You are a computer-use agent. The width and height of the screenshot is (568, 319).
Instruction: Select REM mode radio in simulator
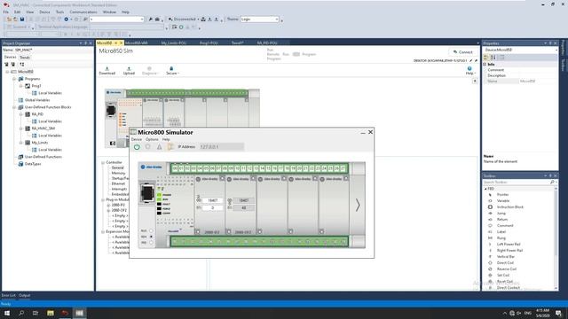[x=151, y=237]
